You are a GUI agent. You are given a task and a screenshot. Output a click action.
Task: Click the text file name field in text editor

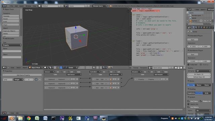(161, 68)
